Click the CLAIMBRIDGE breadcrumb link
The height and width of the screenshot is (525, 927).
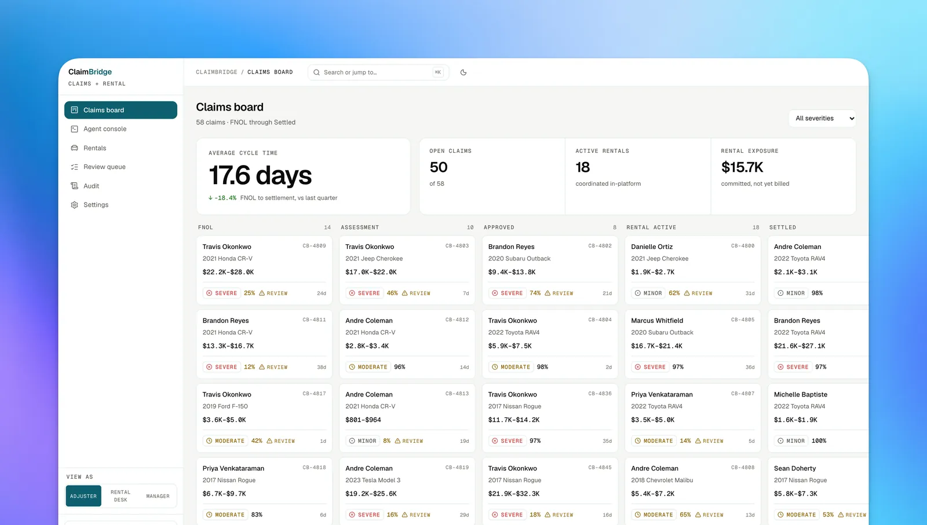click(217, 72)
